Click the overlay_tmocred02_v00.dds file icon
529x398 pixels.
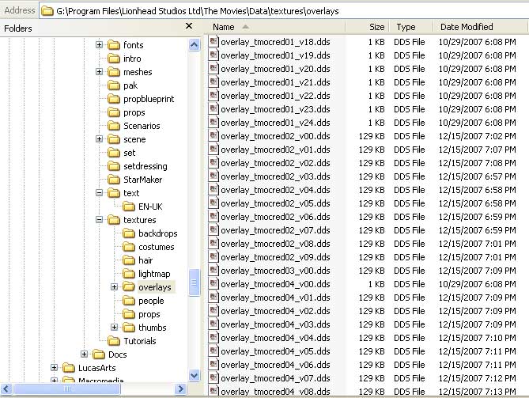(x=214, y=136)
